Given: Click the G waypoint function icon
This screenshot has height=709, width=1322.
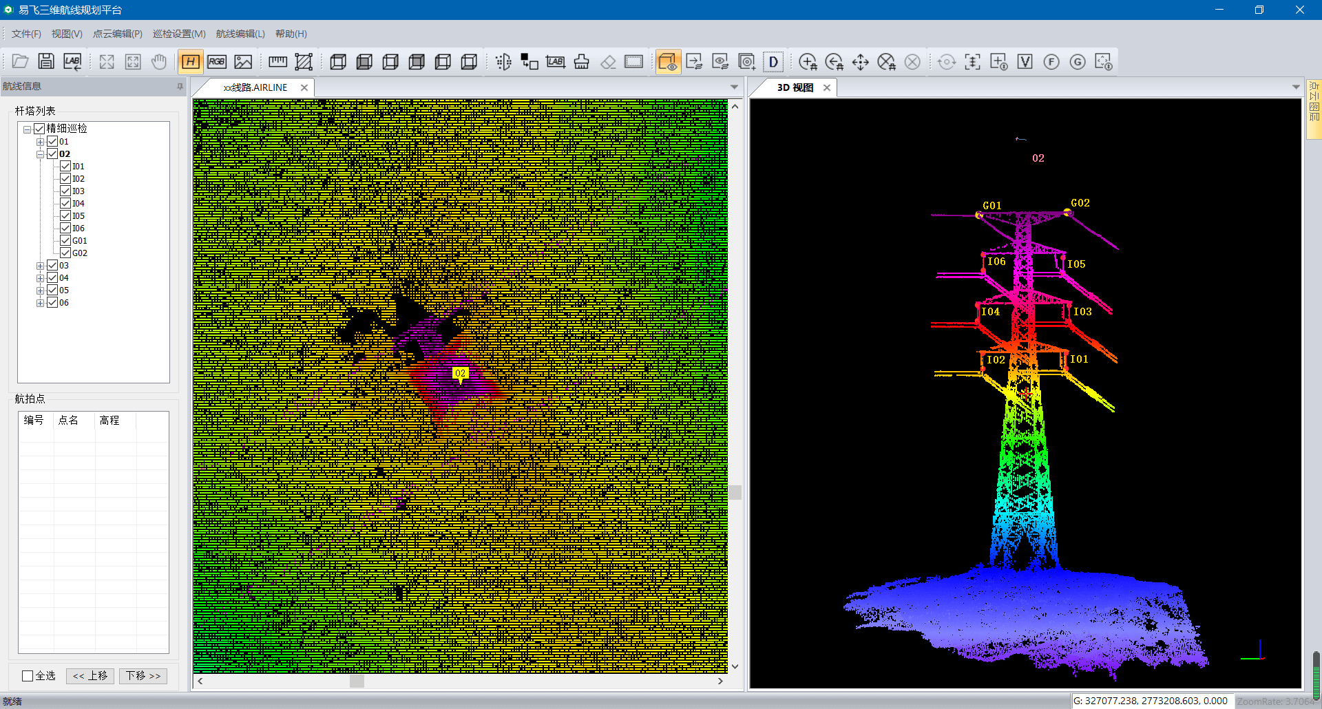Looking at the screenshot, I should (1077, 61).
